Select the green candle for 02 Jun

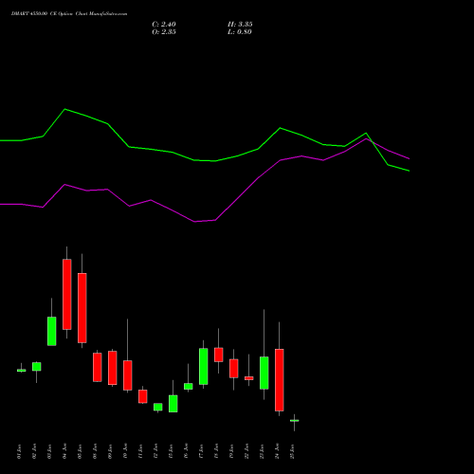[x=37, y=367]
